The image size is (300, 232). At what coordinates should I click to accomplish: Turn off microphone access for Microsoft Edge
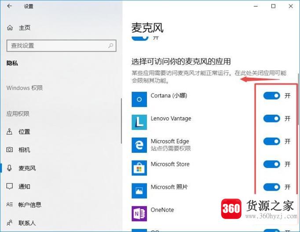pyautogui.click(x=272, y=141)
